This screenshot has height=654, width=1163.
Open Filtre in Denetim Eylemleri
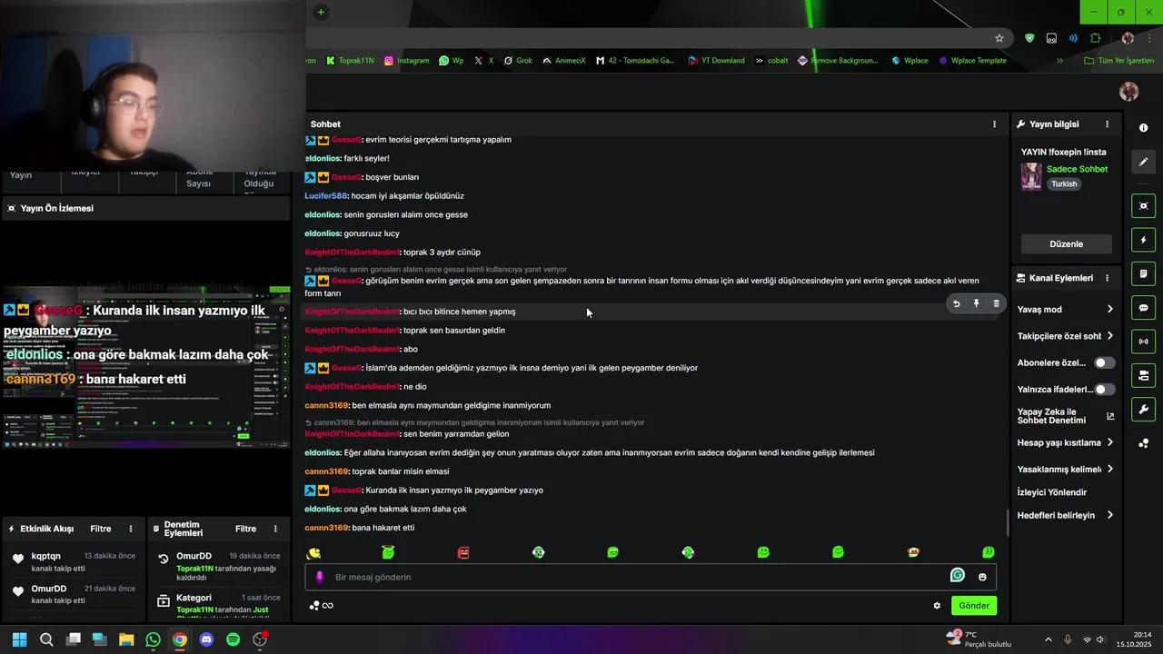point(246,529)
